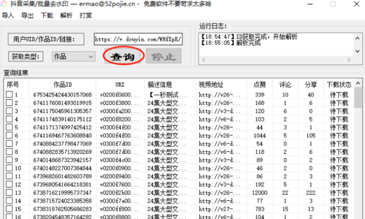Click the URI column header

pos(120,85)
